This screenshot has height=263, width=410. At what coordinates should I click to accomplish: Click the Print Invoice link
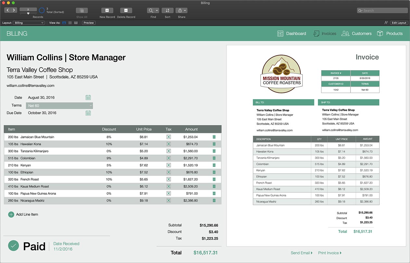pos(329,253)
